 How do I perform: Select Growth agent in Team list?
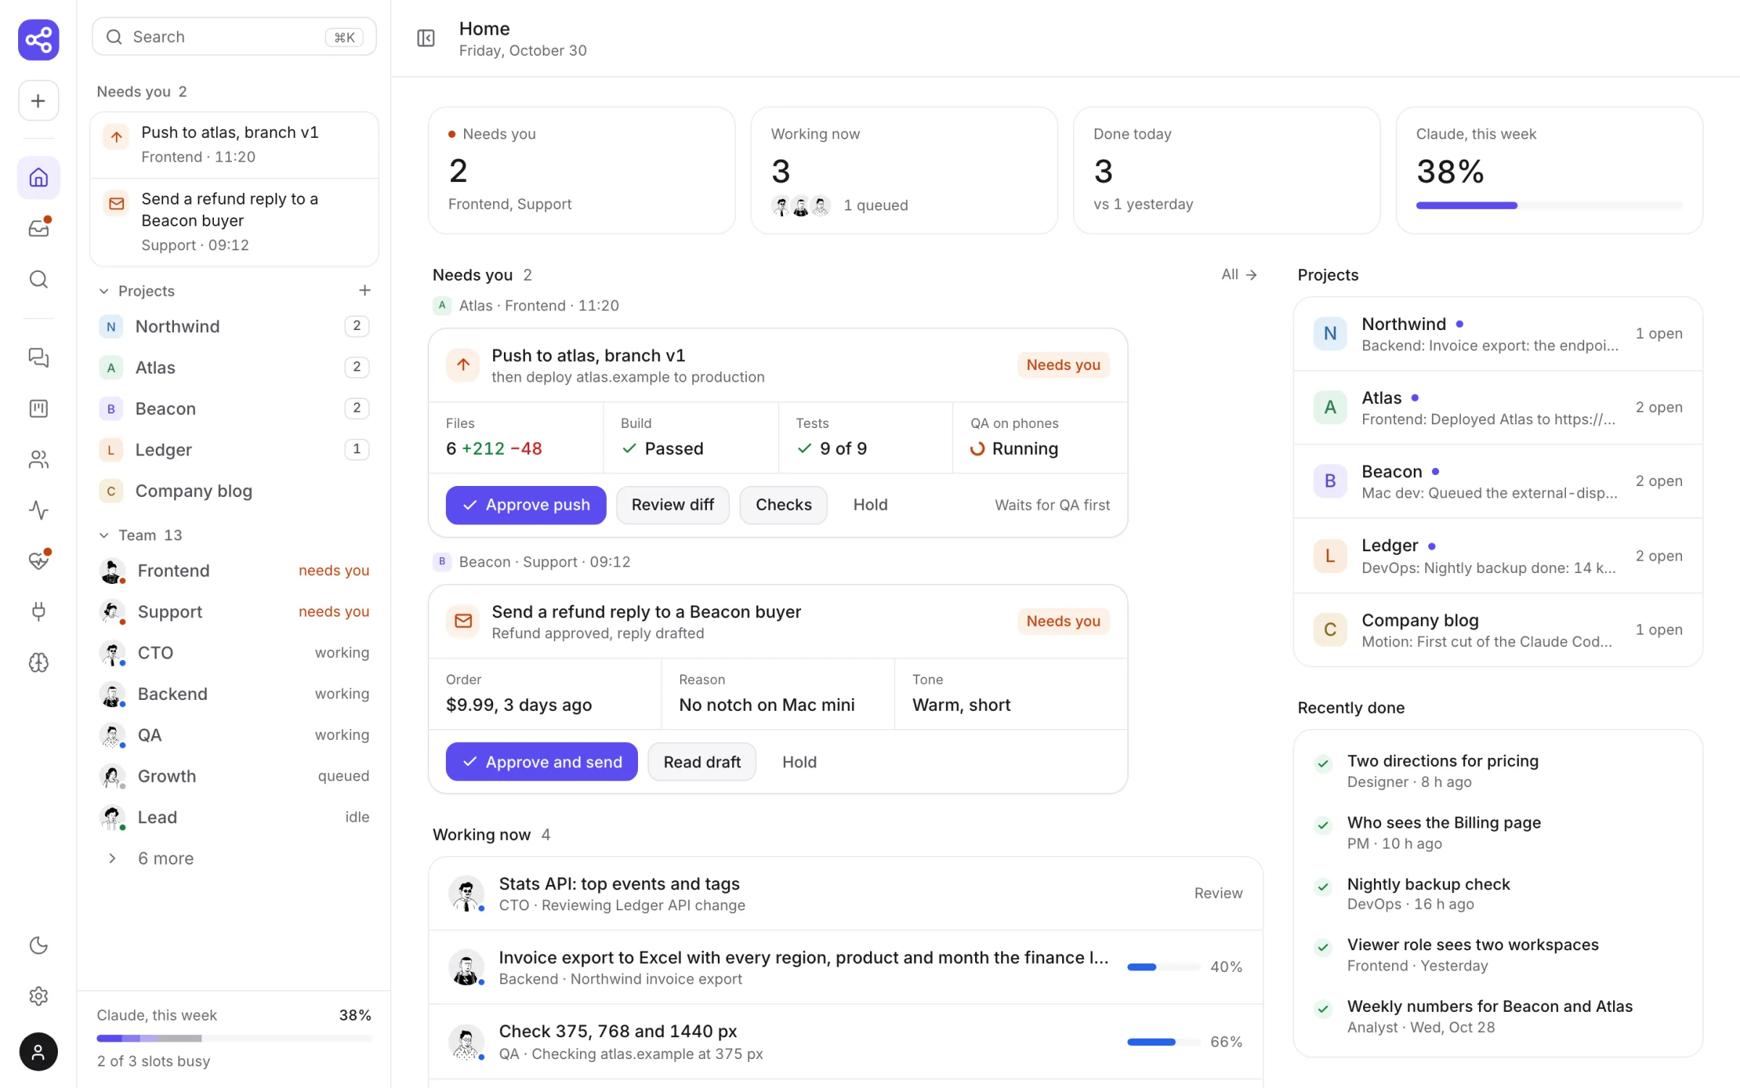coord(234,776)
